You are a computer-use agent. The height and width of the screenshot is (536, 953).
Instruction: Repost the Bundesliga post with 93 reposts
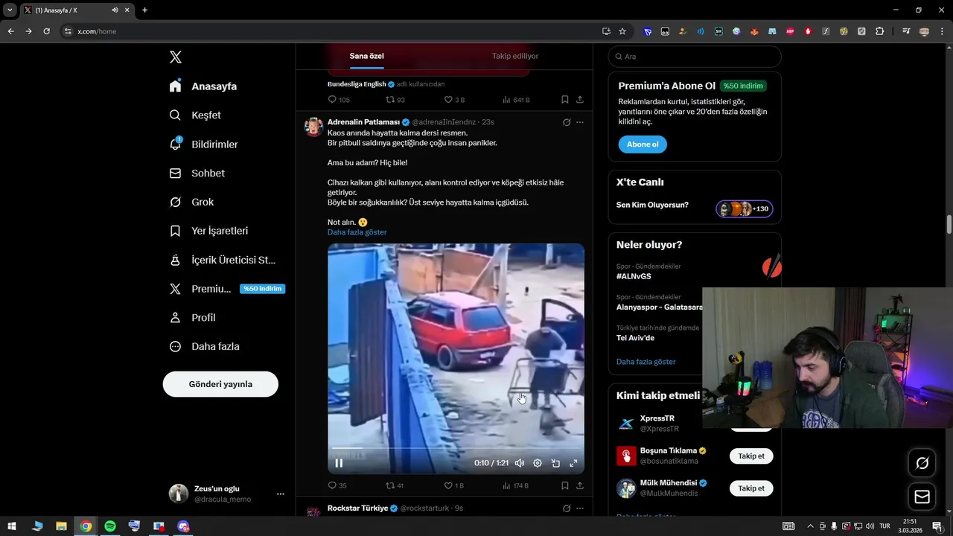pyautogui.click(x=395, y=100)
